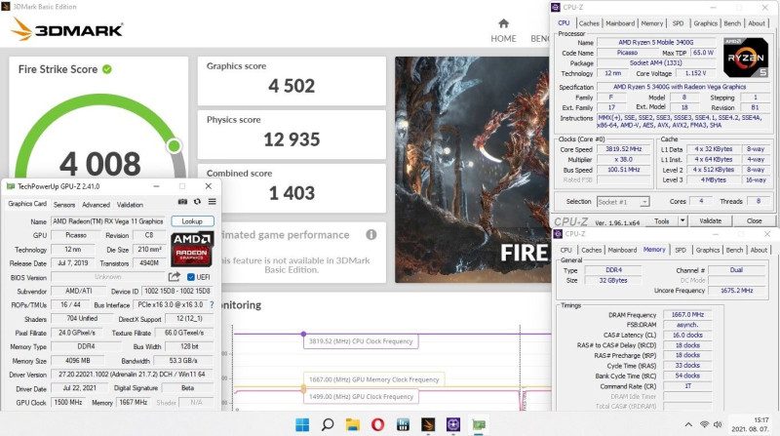The height and width of the screenshot is (436, 780).
Task: Click DRAM Frequency value 1667.0 MHz
Action: click(687, 314)
